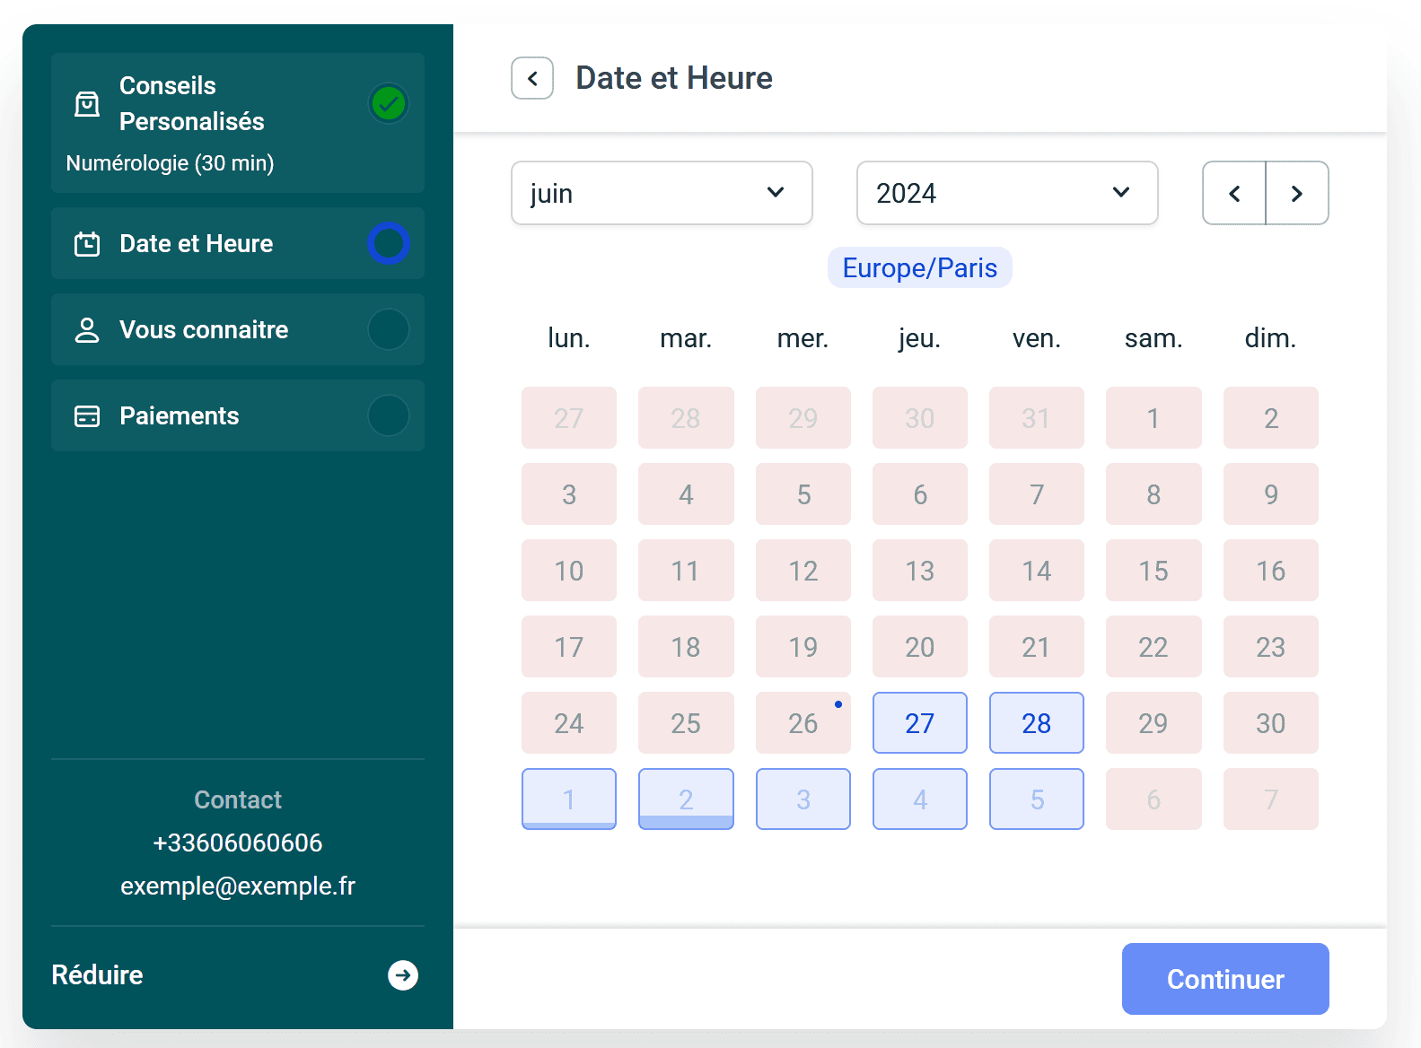Click disabled July 7 in last row
Image resolution: width=1421 pixels, height=1048 pixels.
click(1271, 799)
